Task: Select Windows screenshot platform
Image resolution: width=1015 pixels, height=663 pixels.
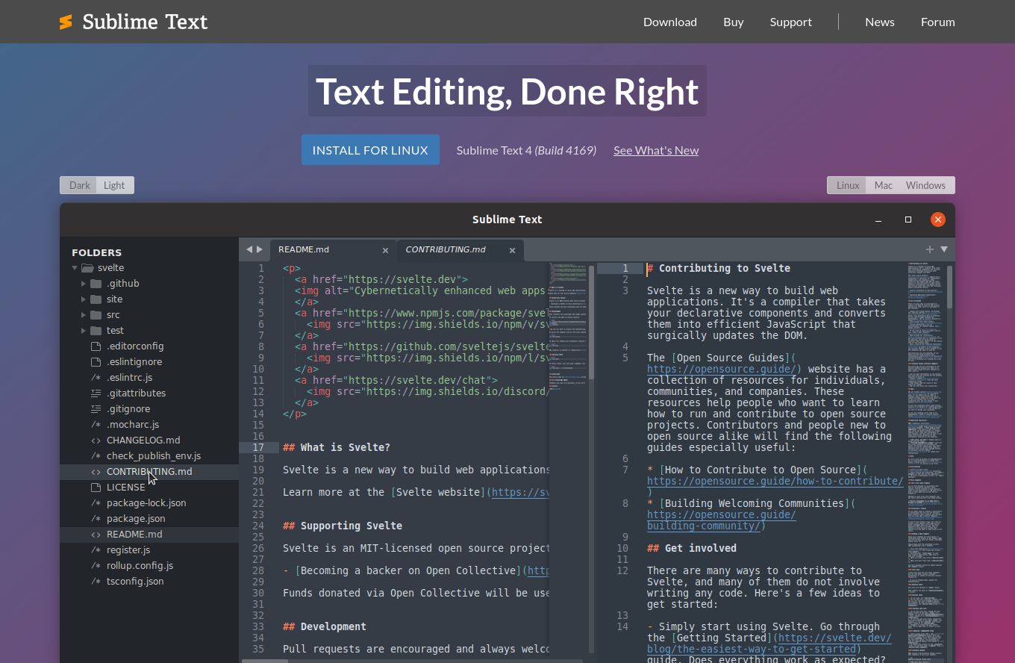Action: click(925, 185)
